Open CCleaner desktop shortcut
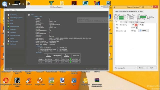The image size is (160, 90). click(29, 80)
